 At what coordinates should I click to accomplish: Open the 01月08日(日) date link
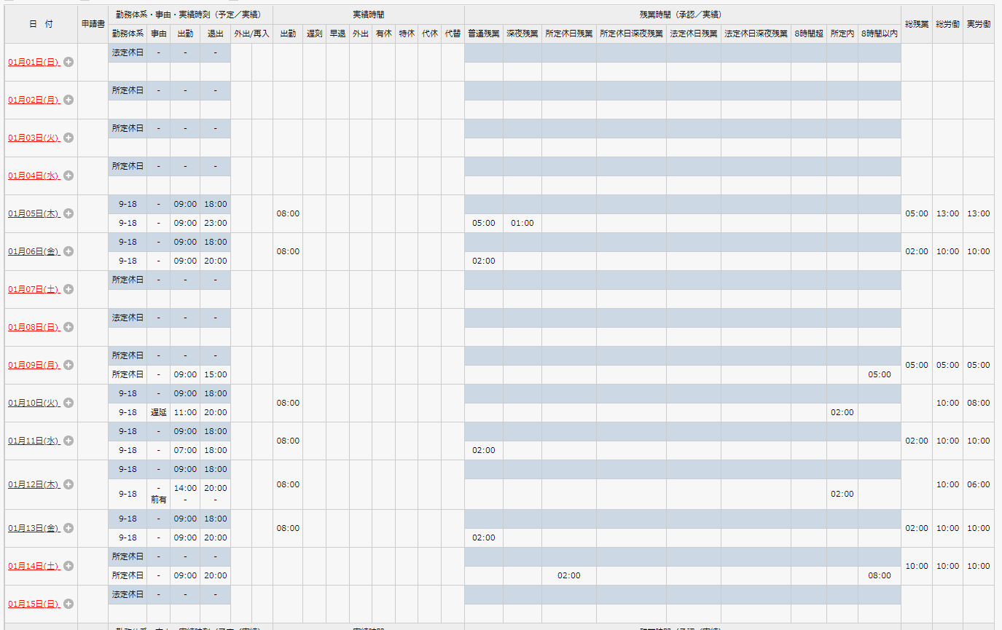[x=34, y=328]
